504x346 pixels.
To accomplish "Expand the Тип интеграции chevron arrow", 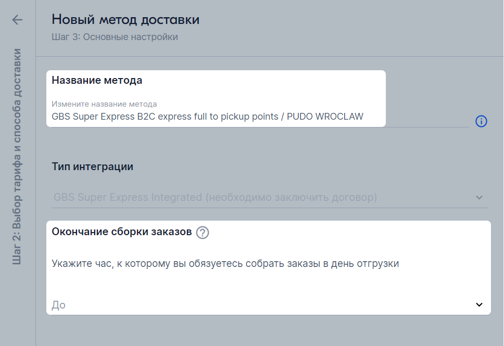I will (479, 197).
